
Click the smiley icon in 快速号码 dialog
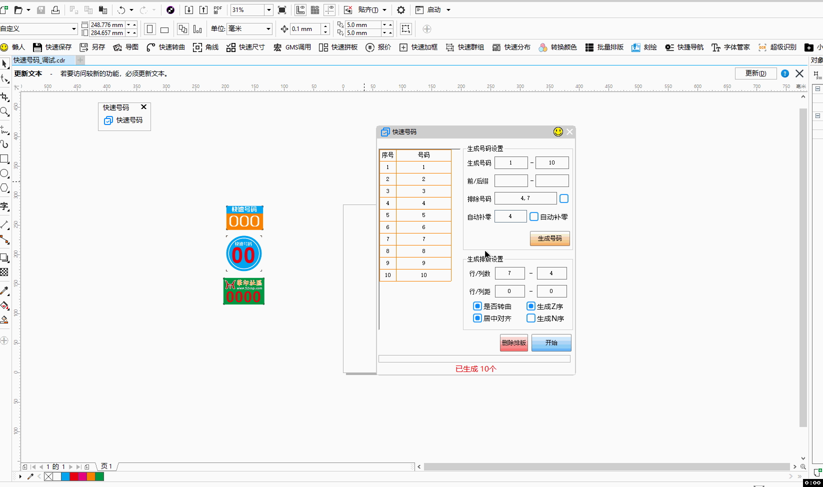tap(558, 131)
